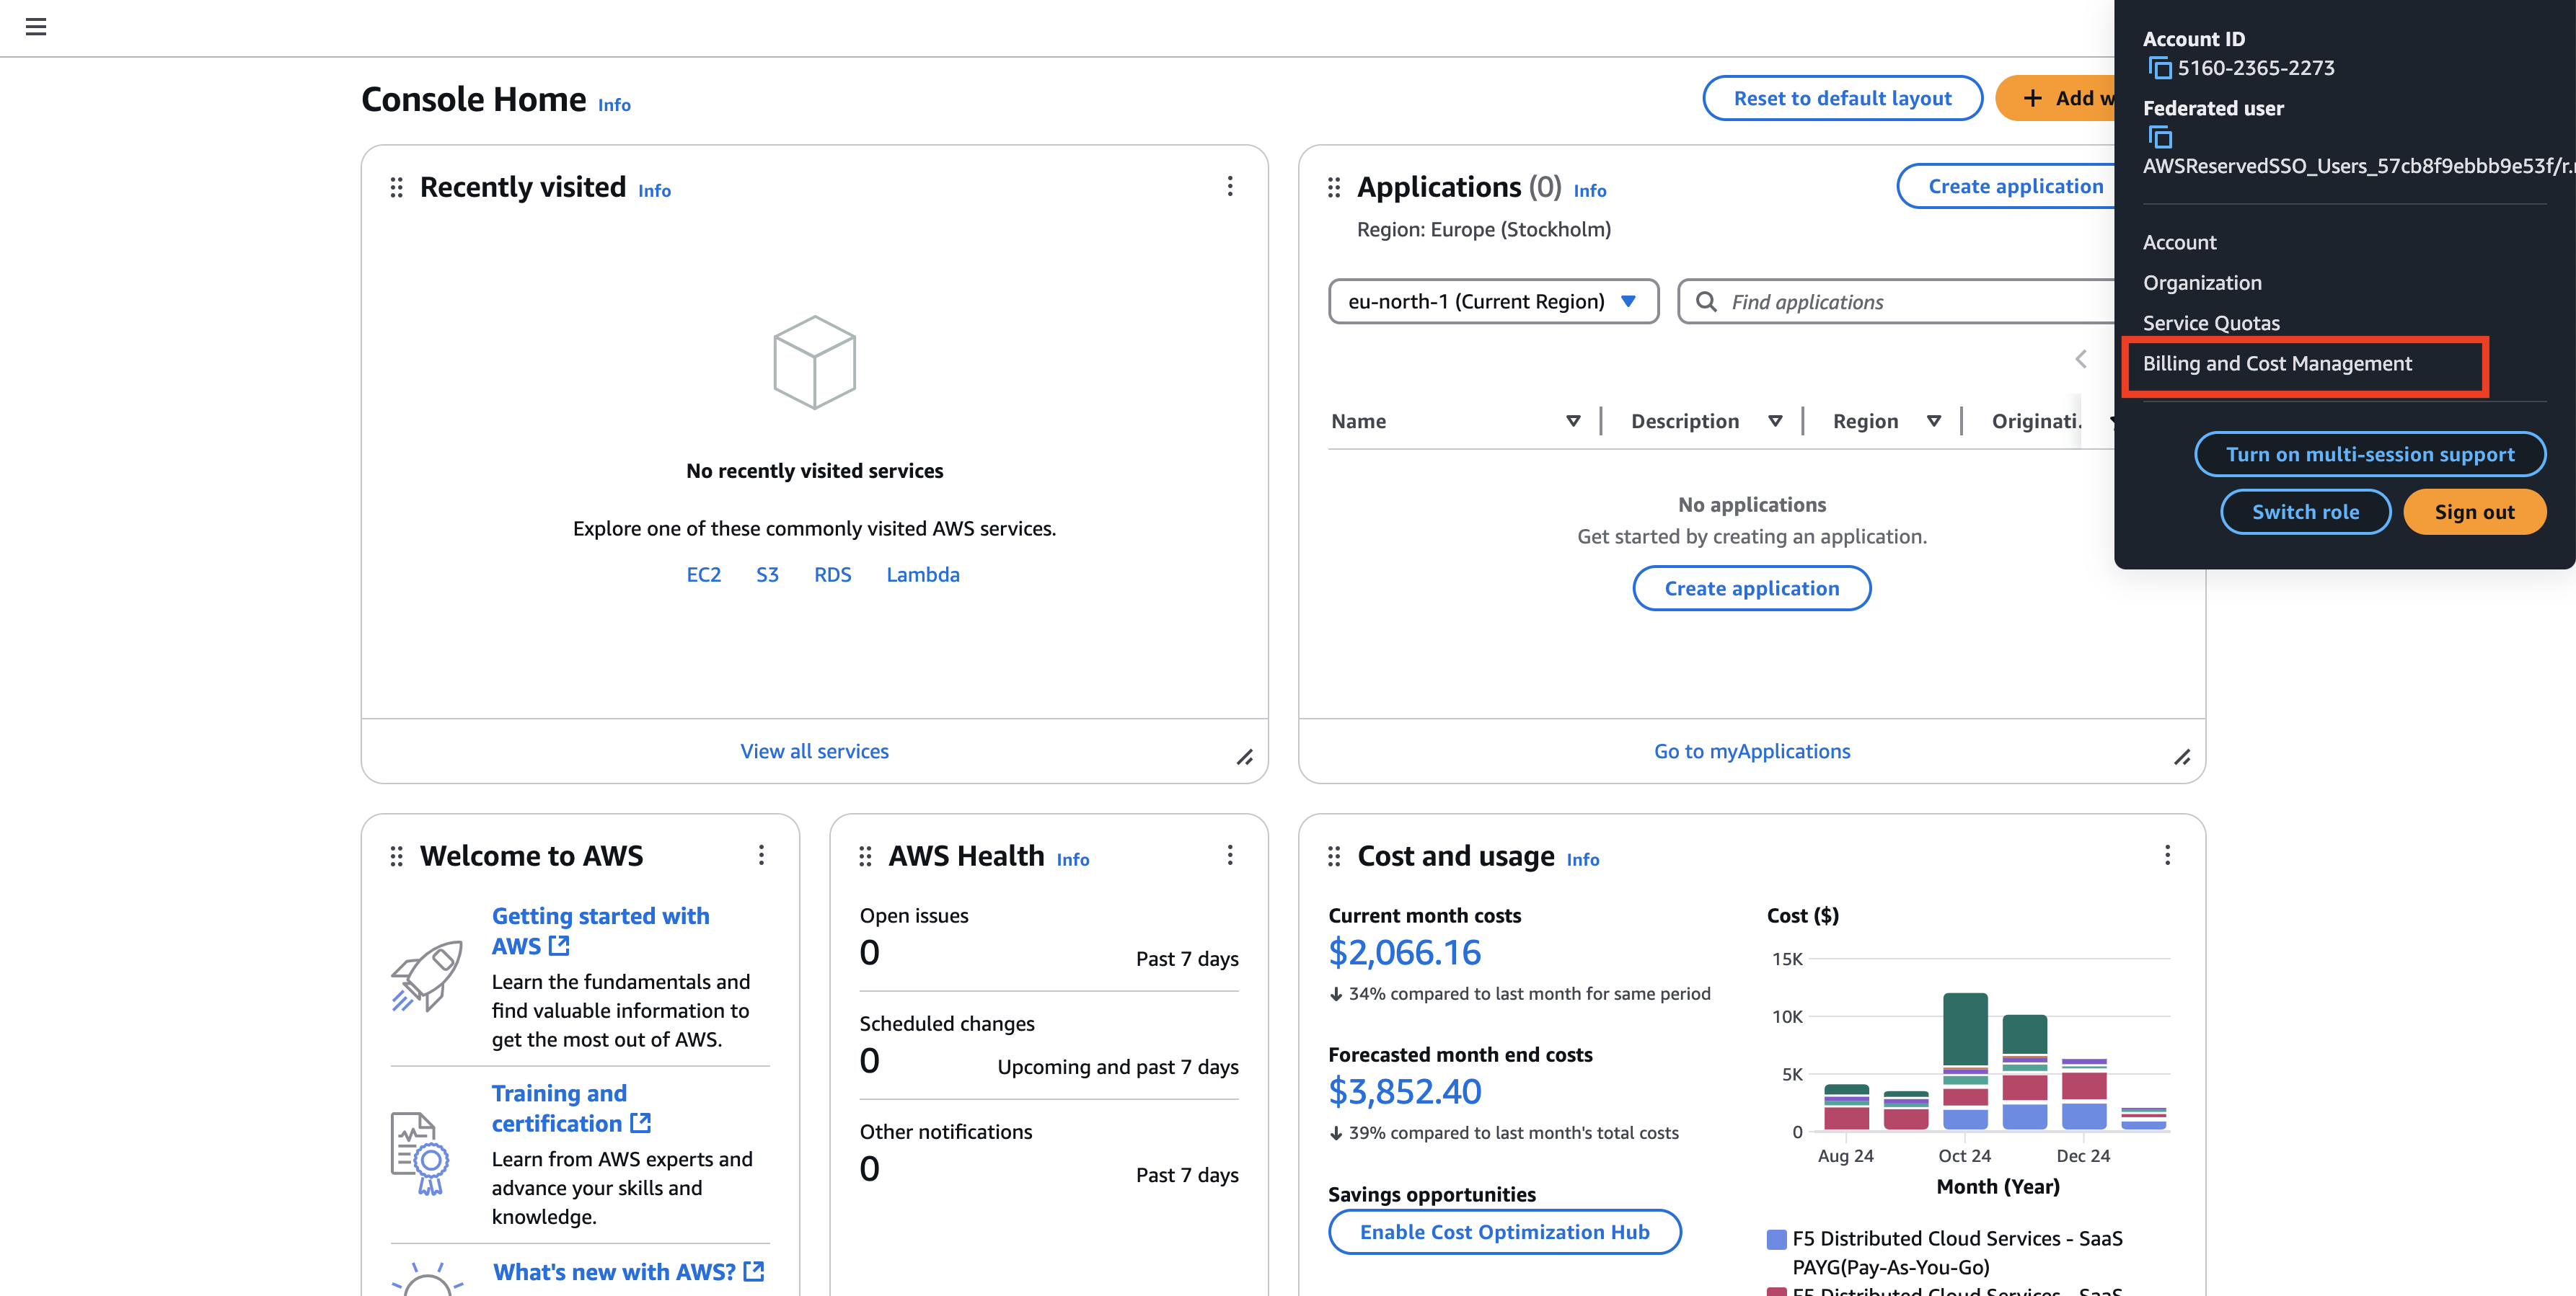Screen dimensions: 2576x1296
Task: Open the Welcome to AWS widget options menu
Action: 762,856
